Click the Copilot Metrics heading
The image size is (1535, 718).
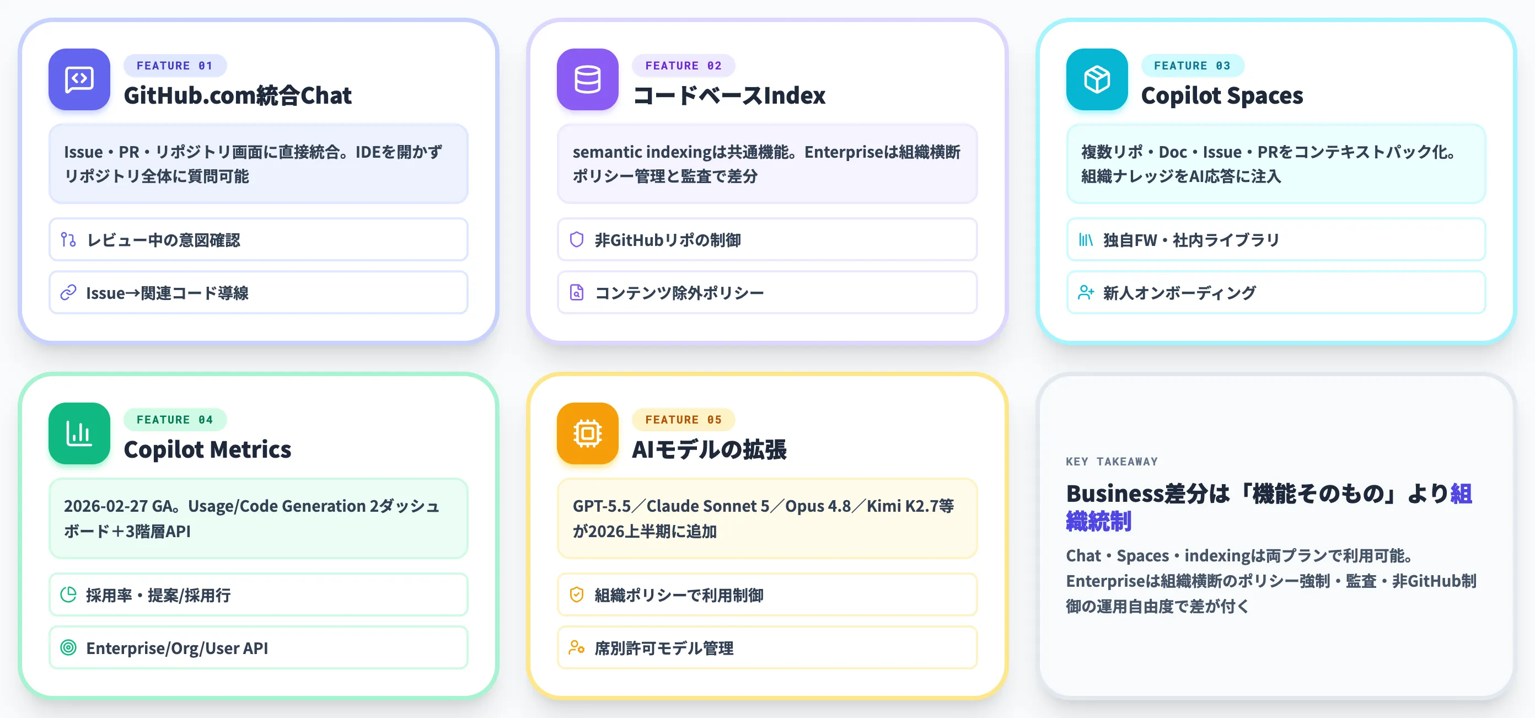207,449
